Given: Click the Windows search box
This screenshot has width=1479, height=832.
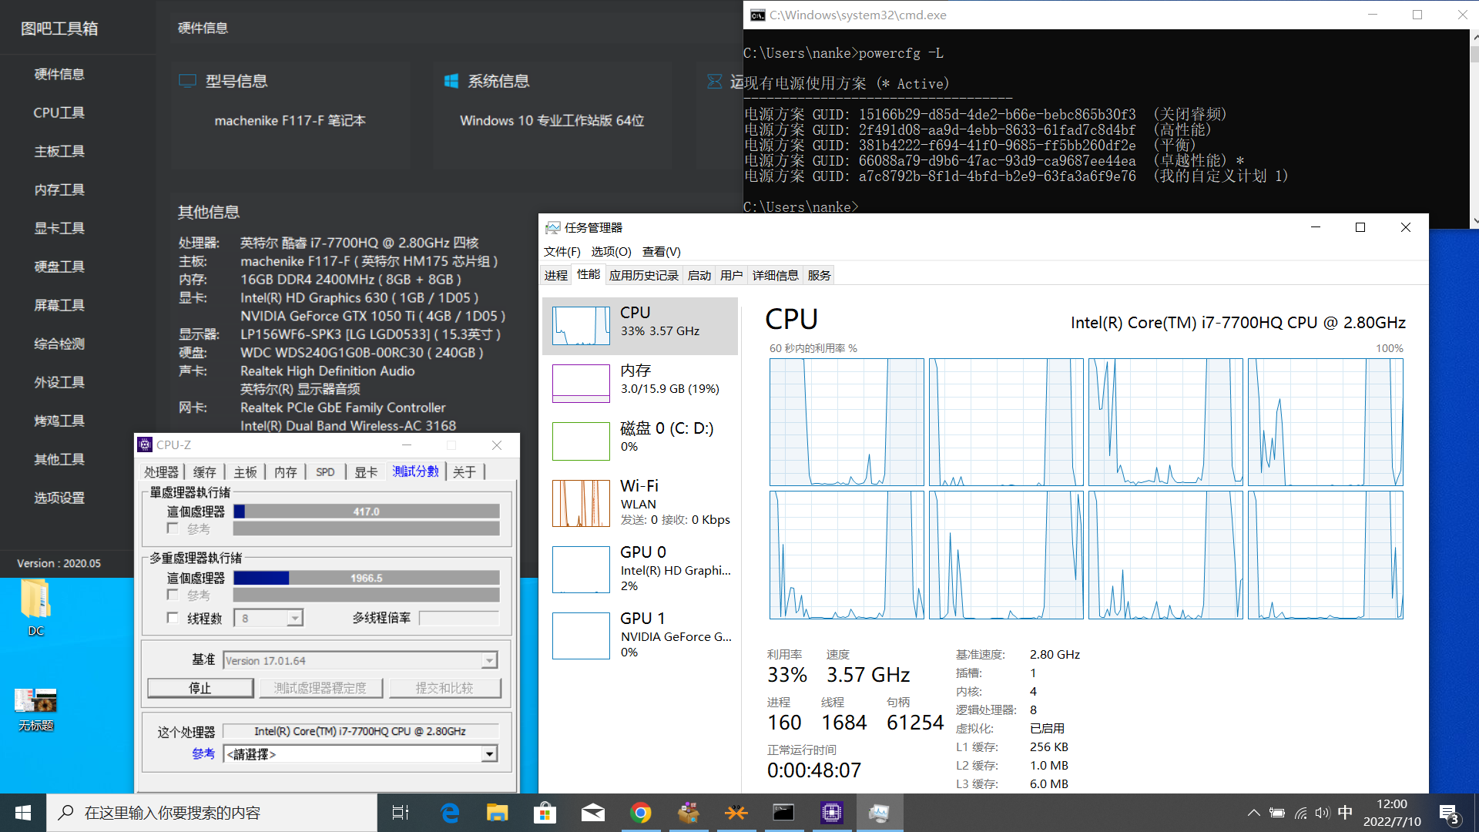Looking at the screenshot, I should (x=212, y=813).
